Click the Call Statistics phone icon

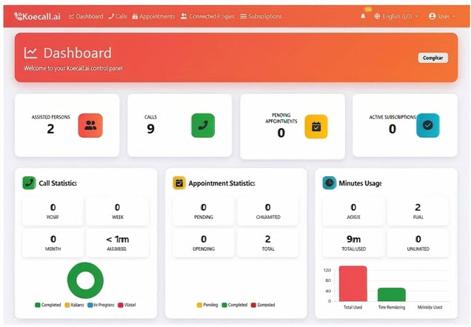(x=29, y=183)
